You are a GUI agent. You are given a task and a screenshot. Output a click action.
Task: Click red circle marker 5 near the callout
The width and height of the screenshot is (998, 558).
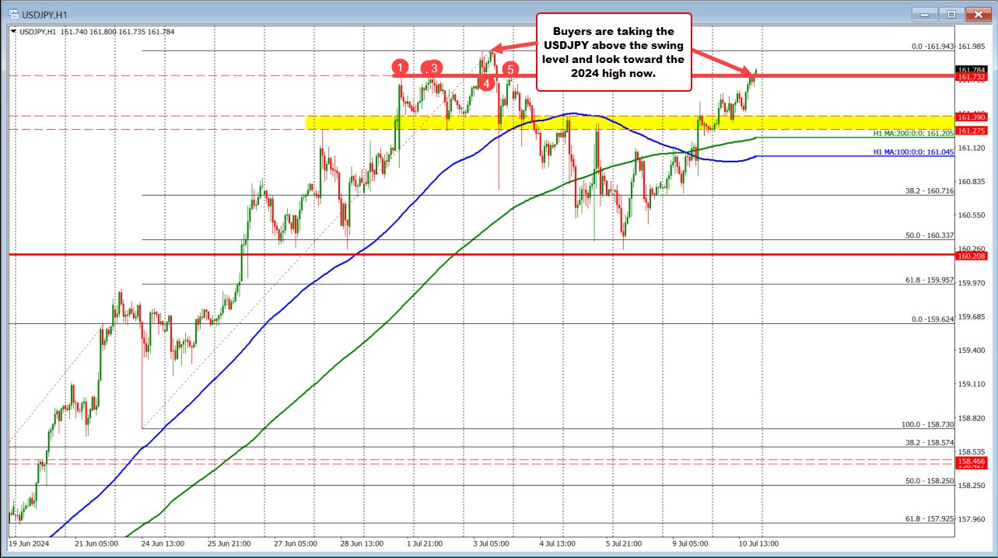pos(511,68)
